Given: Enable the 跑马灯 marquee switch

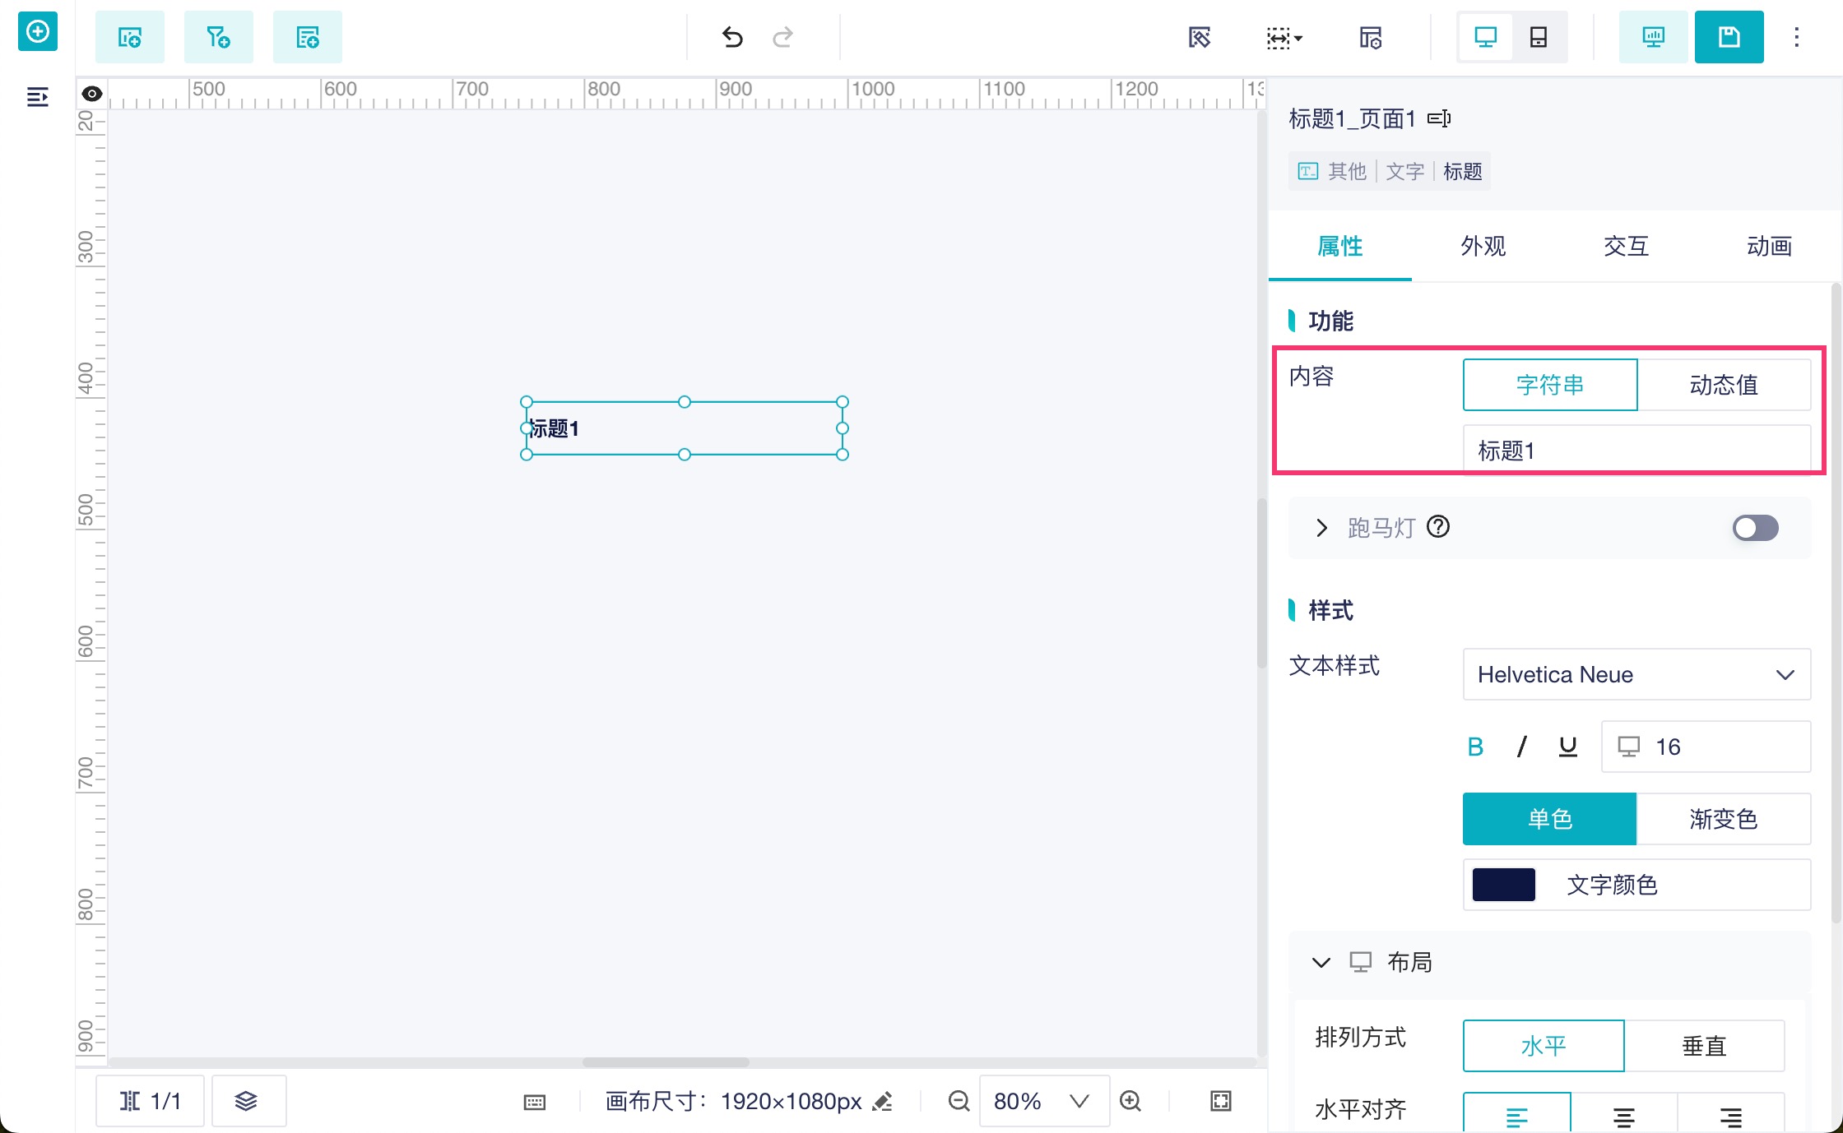Looking at the screenshot, I should click(1755, 528).
